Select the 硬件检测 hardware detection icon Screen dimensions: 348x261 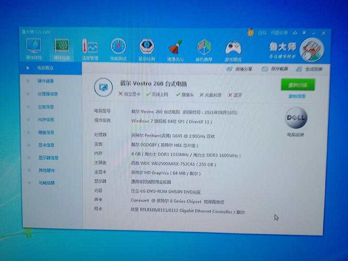point(62,49)
